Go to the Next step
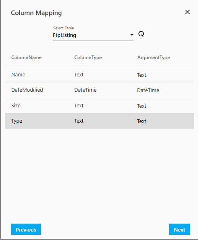Screen dimensions: 198x240 click(x=179, y=229)
